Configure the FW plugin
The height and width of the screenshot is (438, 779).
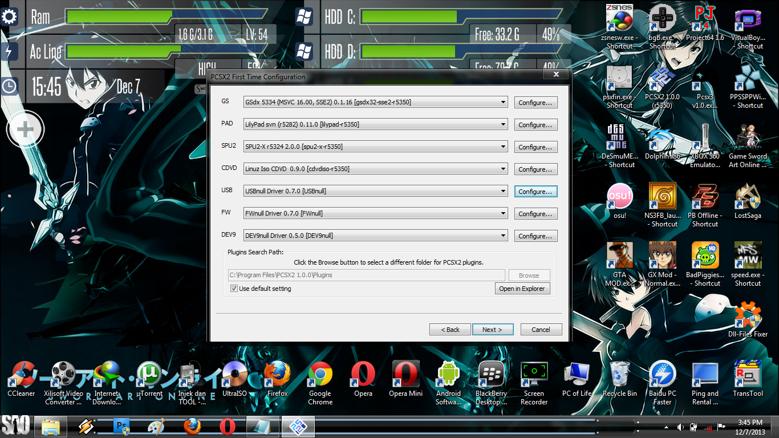[x=535, y=214]
